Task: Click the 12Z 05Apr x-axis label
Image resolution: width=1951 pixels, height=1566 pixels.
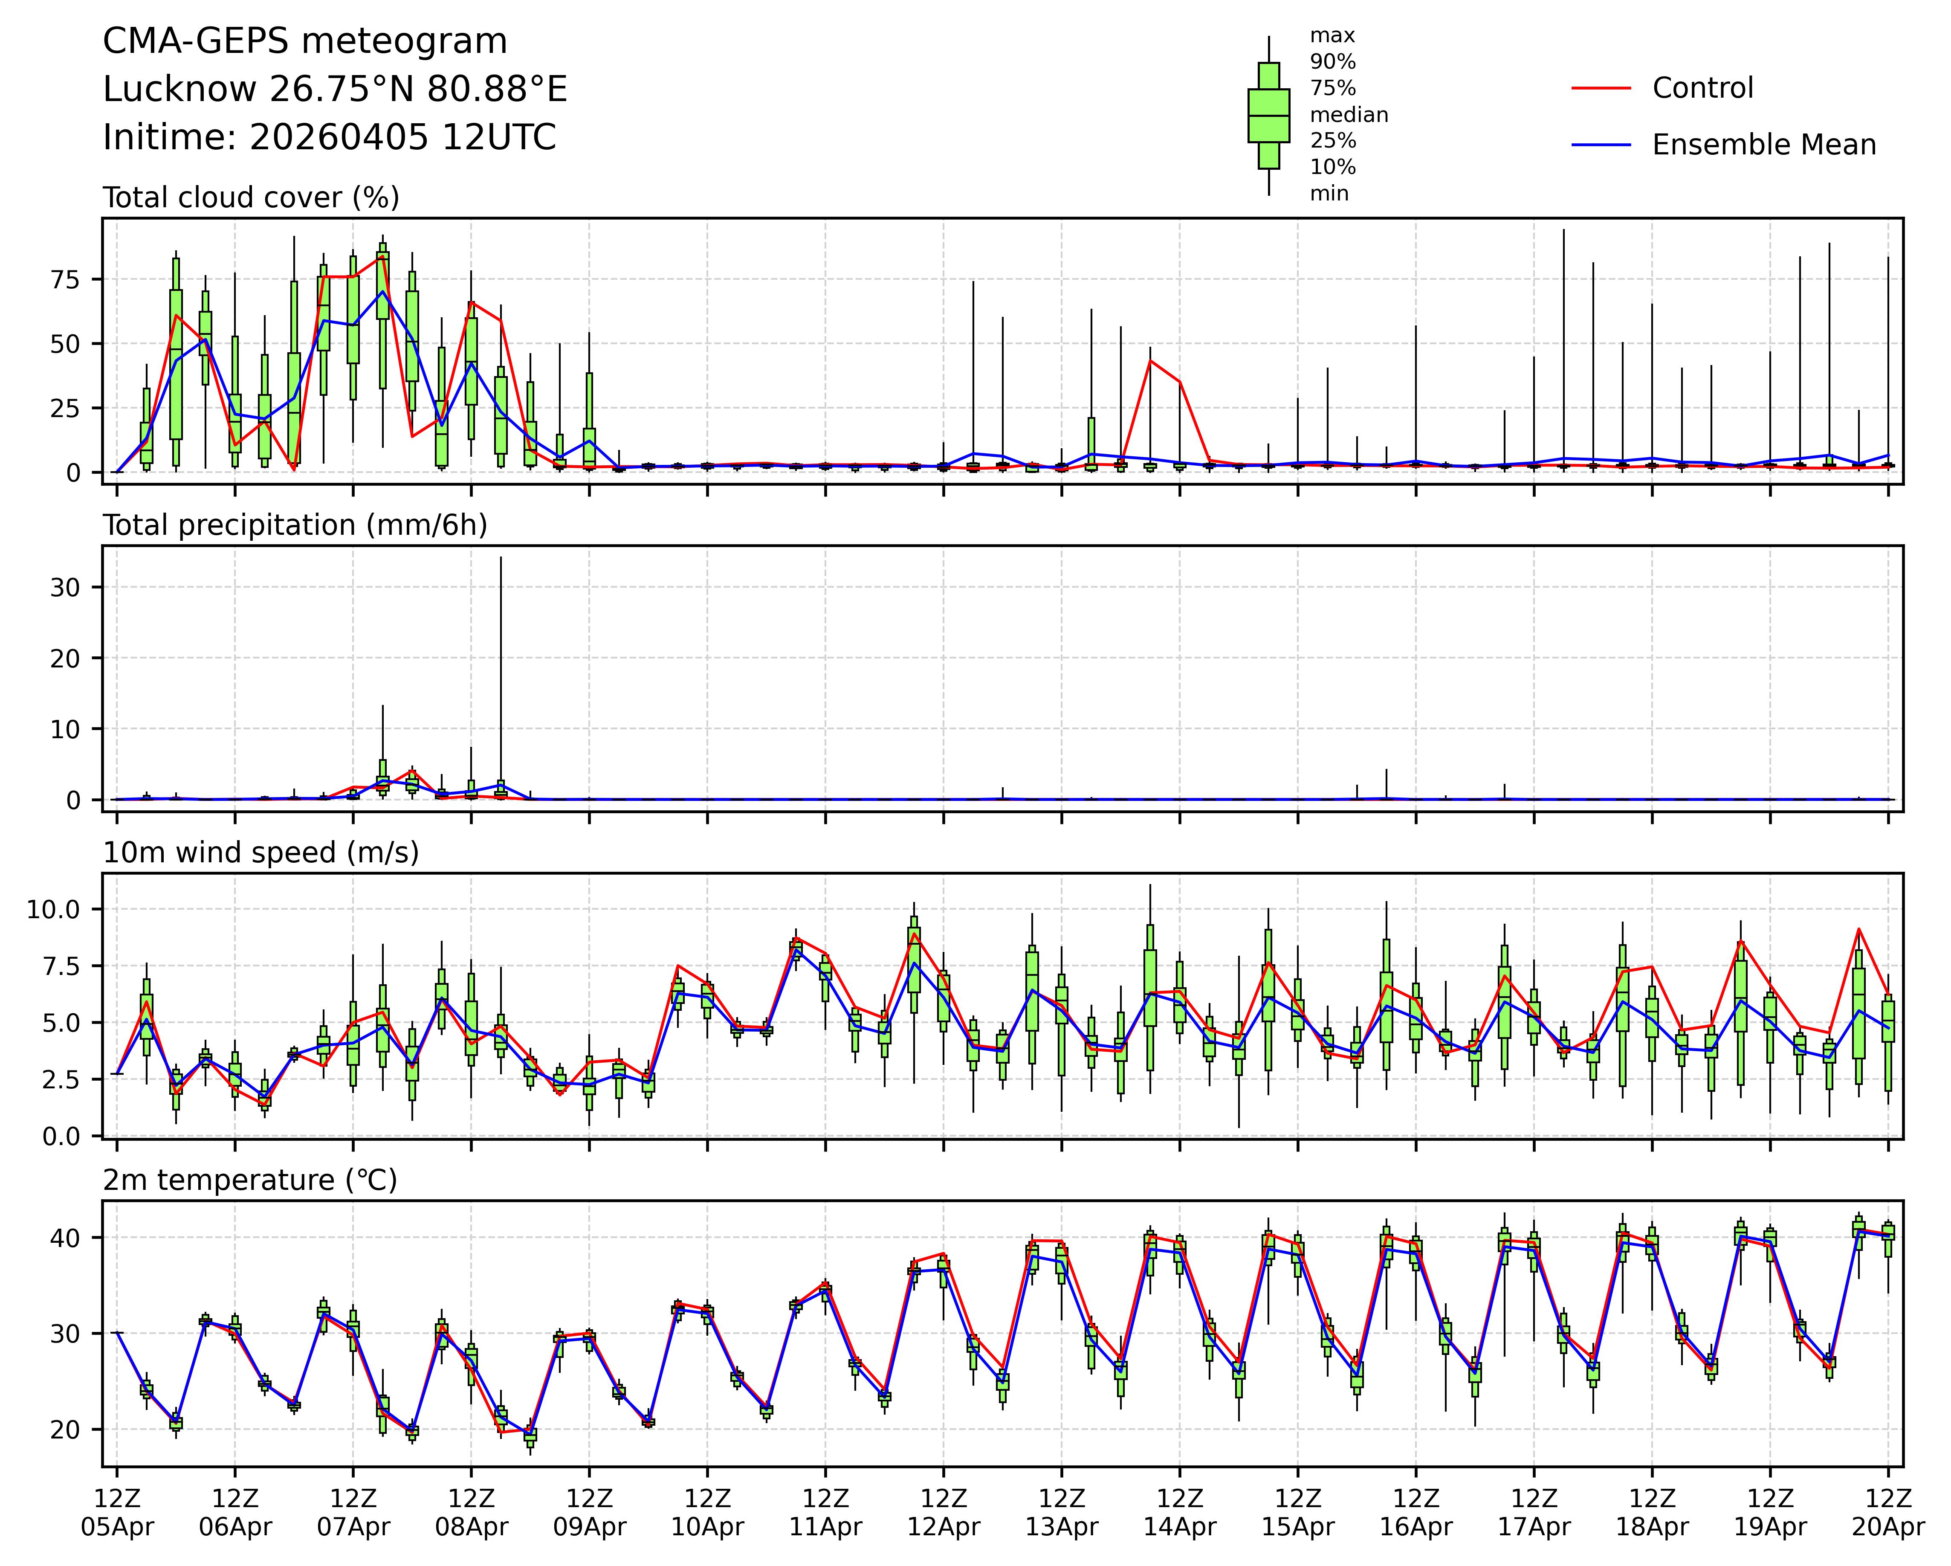Action: click(117, 1513)
